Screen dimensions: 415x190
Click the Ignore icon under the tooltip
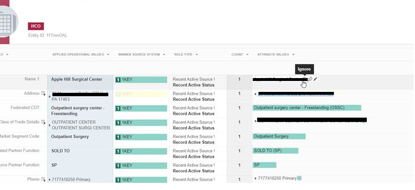(304, 79)
